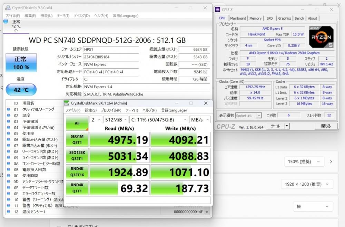The width and height of the screenshot is (345, 227).
Task: Click blue status dot for row 0B 電源投入回数
Action: (9, 169)
